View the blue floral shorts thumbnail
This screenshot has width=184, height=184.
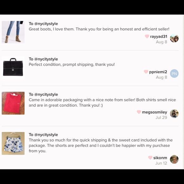[x=13, y=143]
